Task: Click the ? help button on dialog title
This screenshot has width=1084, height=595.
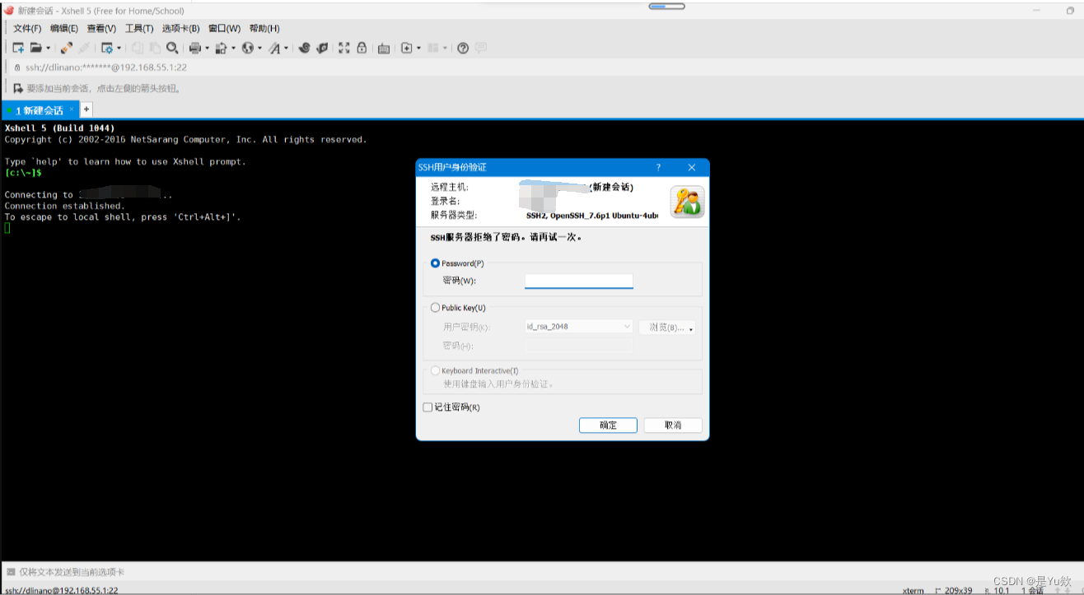Action: [x=658, y=167]
